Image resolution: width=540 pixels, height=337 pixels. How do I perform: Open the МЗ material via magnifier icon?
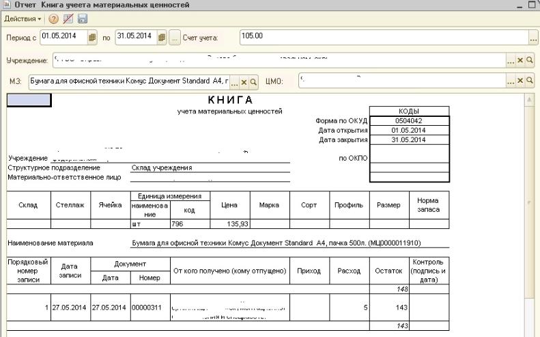tap(253, 82)
